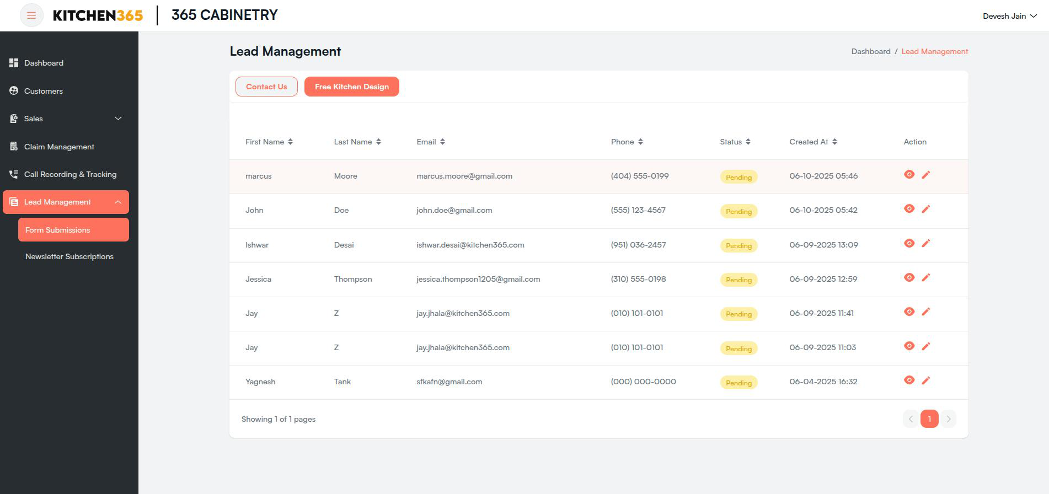Switch to the Contact Us tab
Image resolution: width=1049 pixels, height=494 pixels.
tap(266, 87)
